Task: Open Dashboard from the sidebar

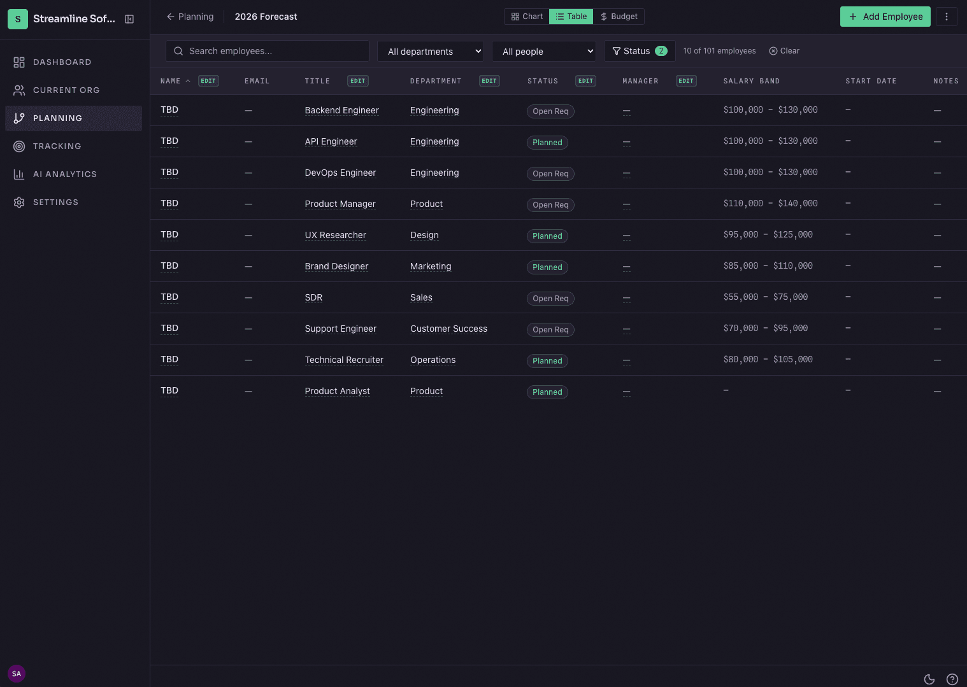Action: [73, 62]
